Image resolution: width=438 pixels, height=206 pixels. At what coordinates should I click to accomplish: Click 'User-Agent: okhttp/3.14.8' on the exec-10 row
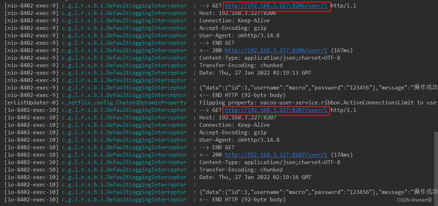pyautogui.click(x=239, y=140)
